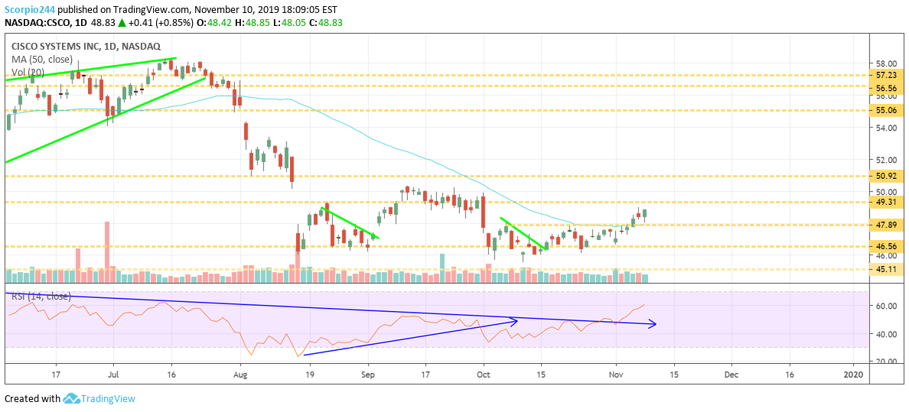Click the green up-arrow beside 48.83
Viewport: 909px width, 412px height.
coord(121,23)
